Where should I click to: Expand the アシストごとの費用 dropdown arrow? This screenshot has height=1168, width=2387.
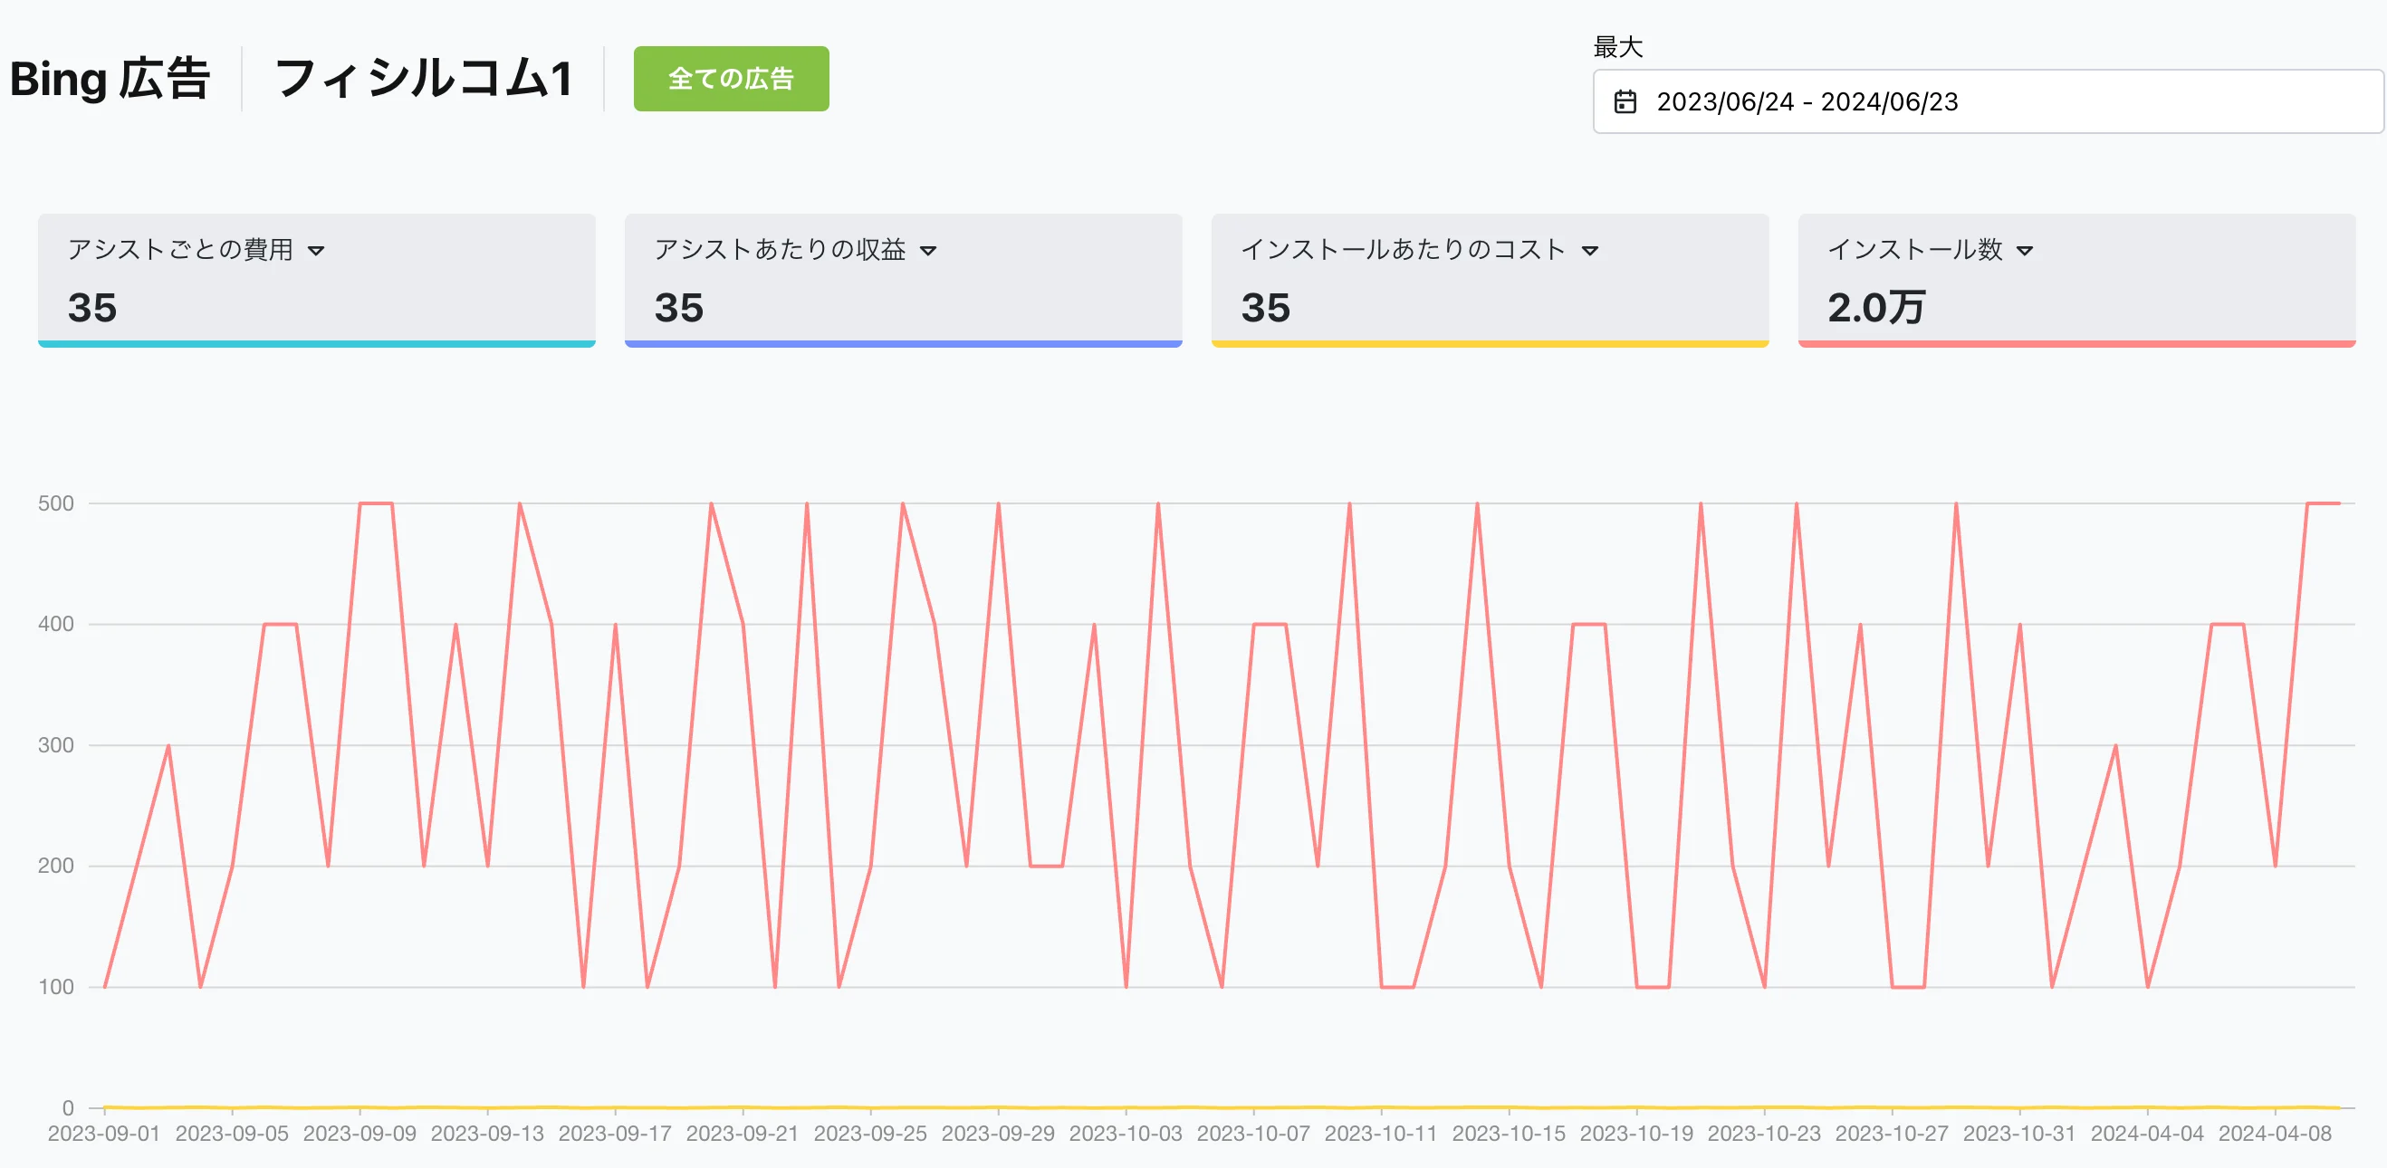pos(316,251)
